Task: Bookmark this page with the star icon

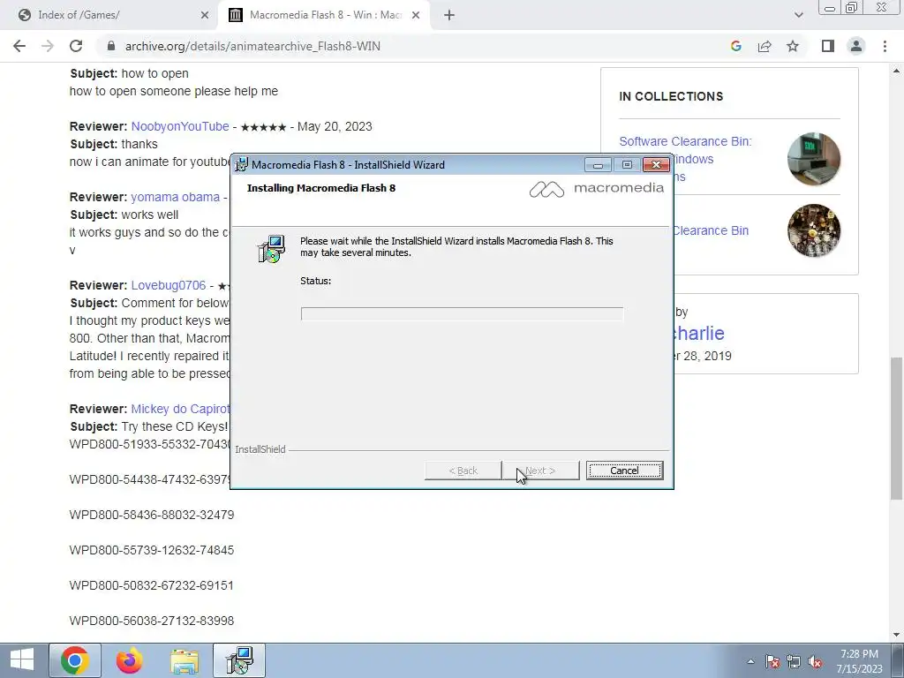Action: coord(793,46)
